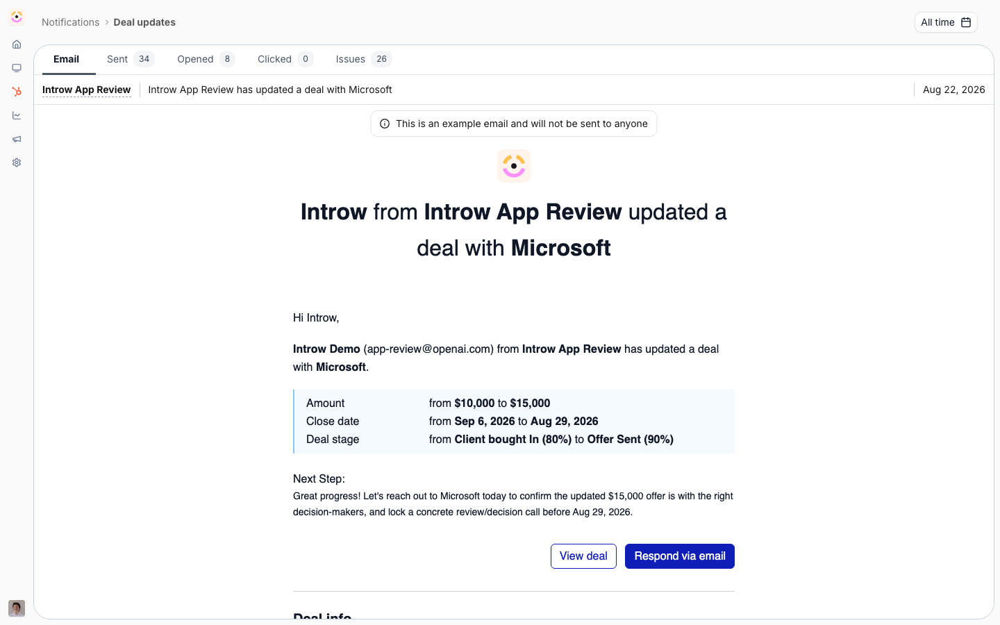Switch to the Email tab

pyautogui.click(x=67, y=59)
